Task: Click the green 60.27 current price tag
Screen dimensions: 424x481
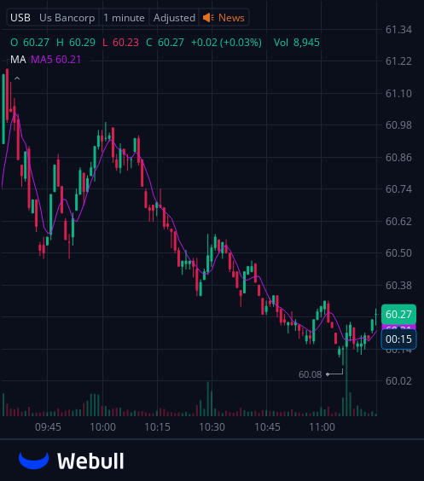Action: pyautogui.click(x=398, y=315)
